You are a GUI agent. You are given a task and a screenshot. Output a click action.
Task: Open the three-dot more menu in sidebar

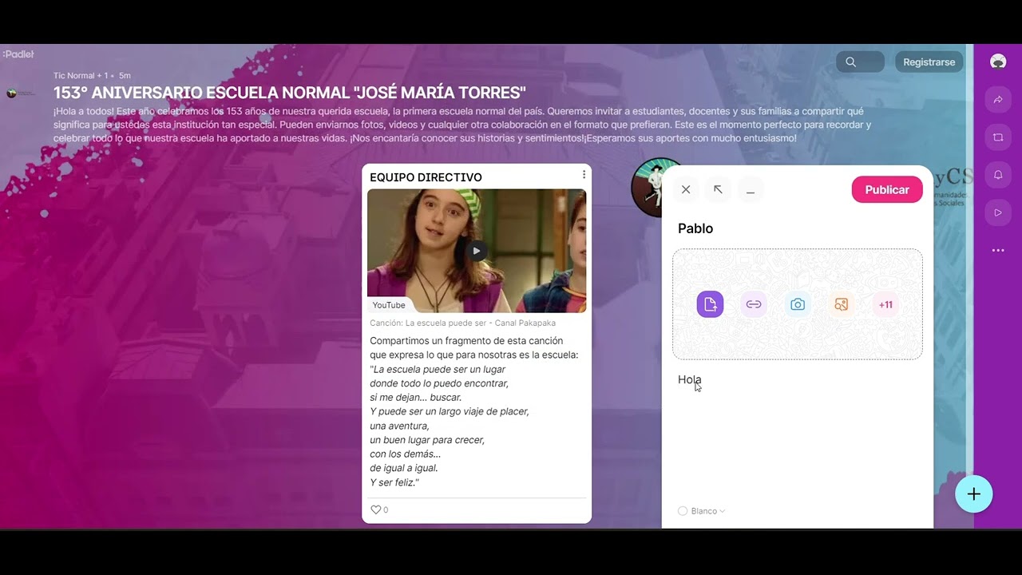(x=998, y=250)
